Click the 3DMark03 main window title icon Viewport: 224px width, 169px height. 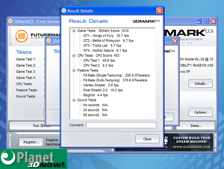pos(10,21)
